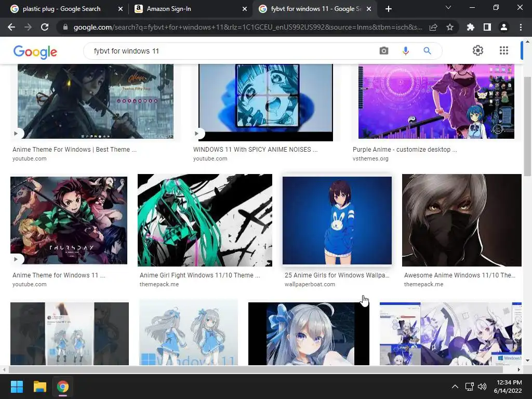532x399 pixels.
Task: Click themepack.me under Awesome Anime result
Action: (423, 284)
